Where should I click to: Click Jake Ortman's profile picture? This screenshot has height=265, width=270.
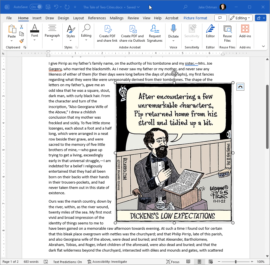223,7
